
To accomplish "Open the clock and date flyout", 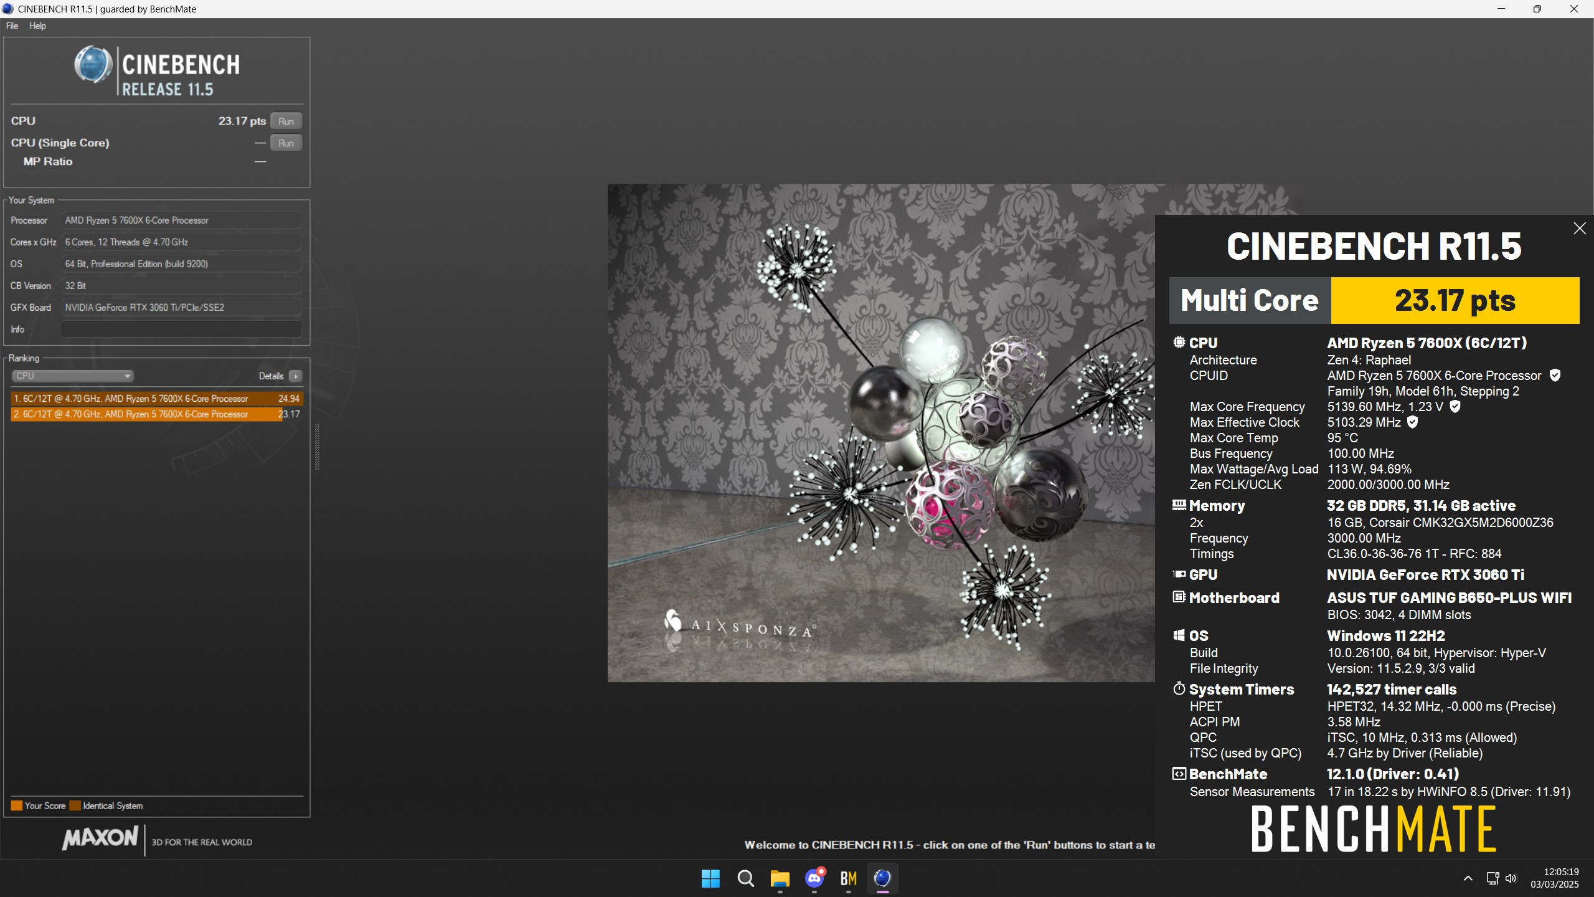I will pyautogui.click(x=1555, y=878).
